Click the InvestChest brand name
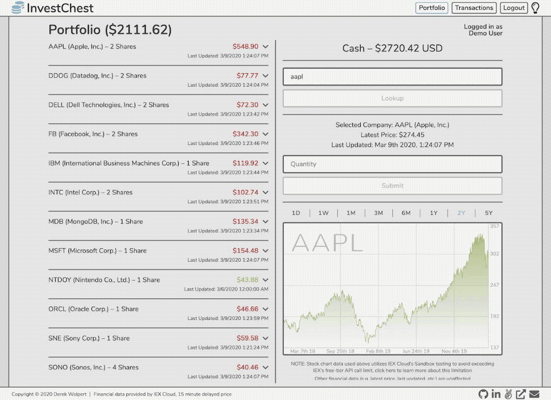The image size is (551, 400). tap(60, 8)
